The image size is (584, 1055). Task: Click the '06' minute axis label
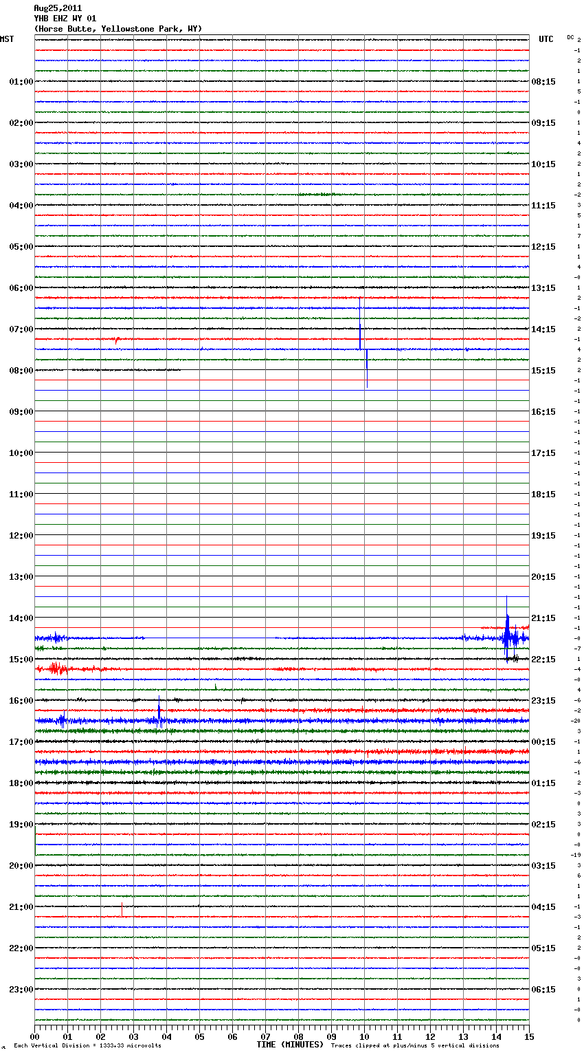(232, 1036)
